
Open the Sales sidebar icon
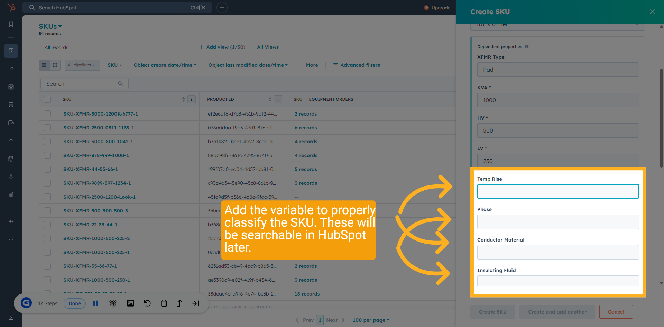tap(11, 105)
